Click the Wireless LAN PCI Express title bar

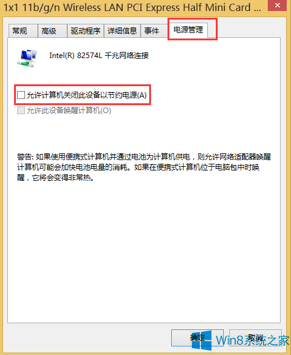[x=132, y=7]
